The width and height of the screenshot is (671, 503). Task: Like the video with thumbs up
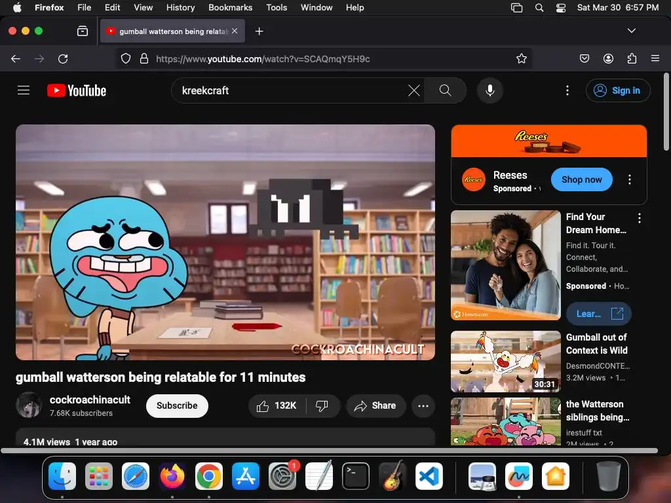tap(277, 405)
